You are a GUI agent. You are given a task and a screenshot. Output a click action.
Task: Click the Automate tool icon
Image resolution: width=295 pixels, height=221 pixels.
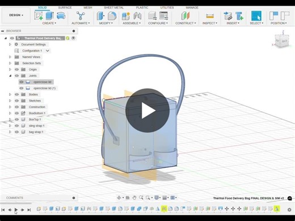click(x=81, y=16)
